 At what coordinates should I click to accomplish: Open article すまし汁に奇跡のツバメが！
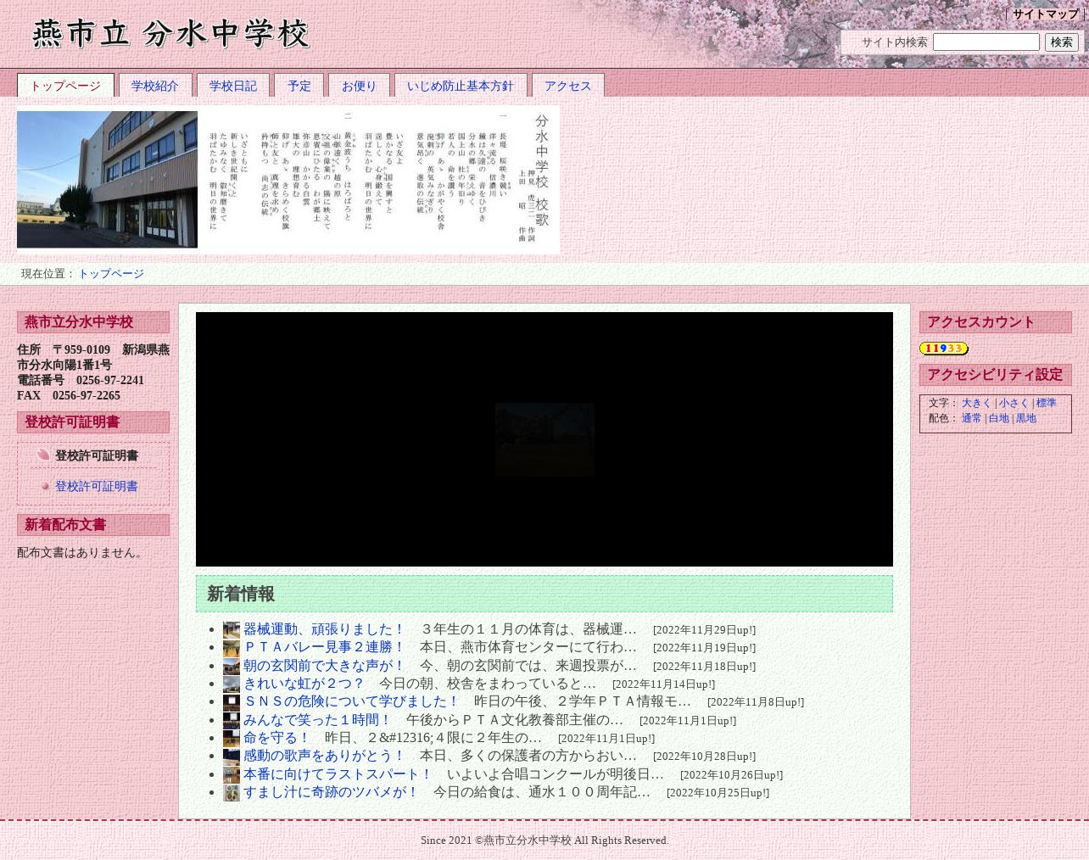(x=332, y=792)
